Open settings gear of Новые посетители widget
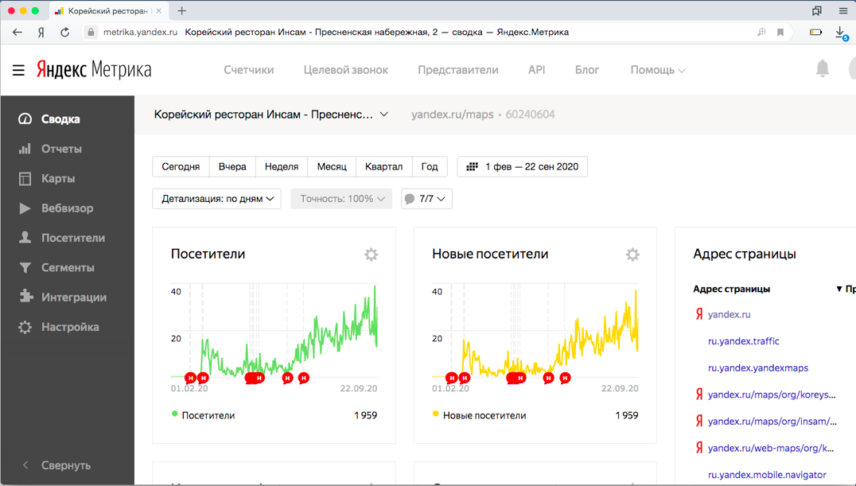 (632, 255)
